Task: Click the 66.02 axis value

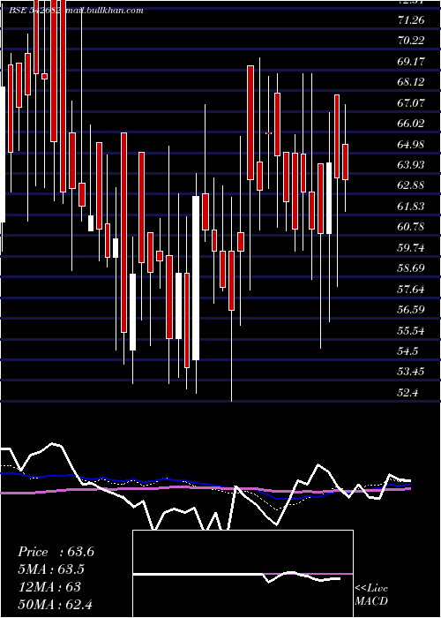Action: click(x=411, y=123)
